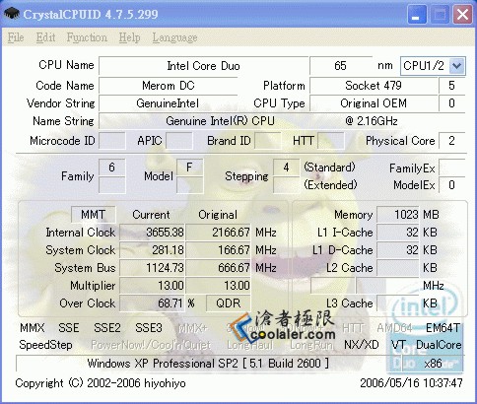
Task: Click the Physical Core value 2
Action: pos(451,141)
